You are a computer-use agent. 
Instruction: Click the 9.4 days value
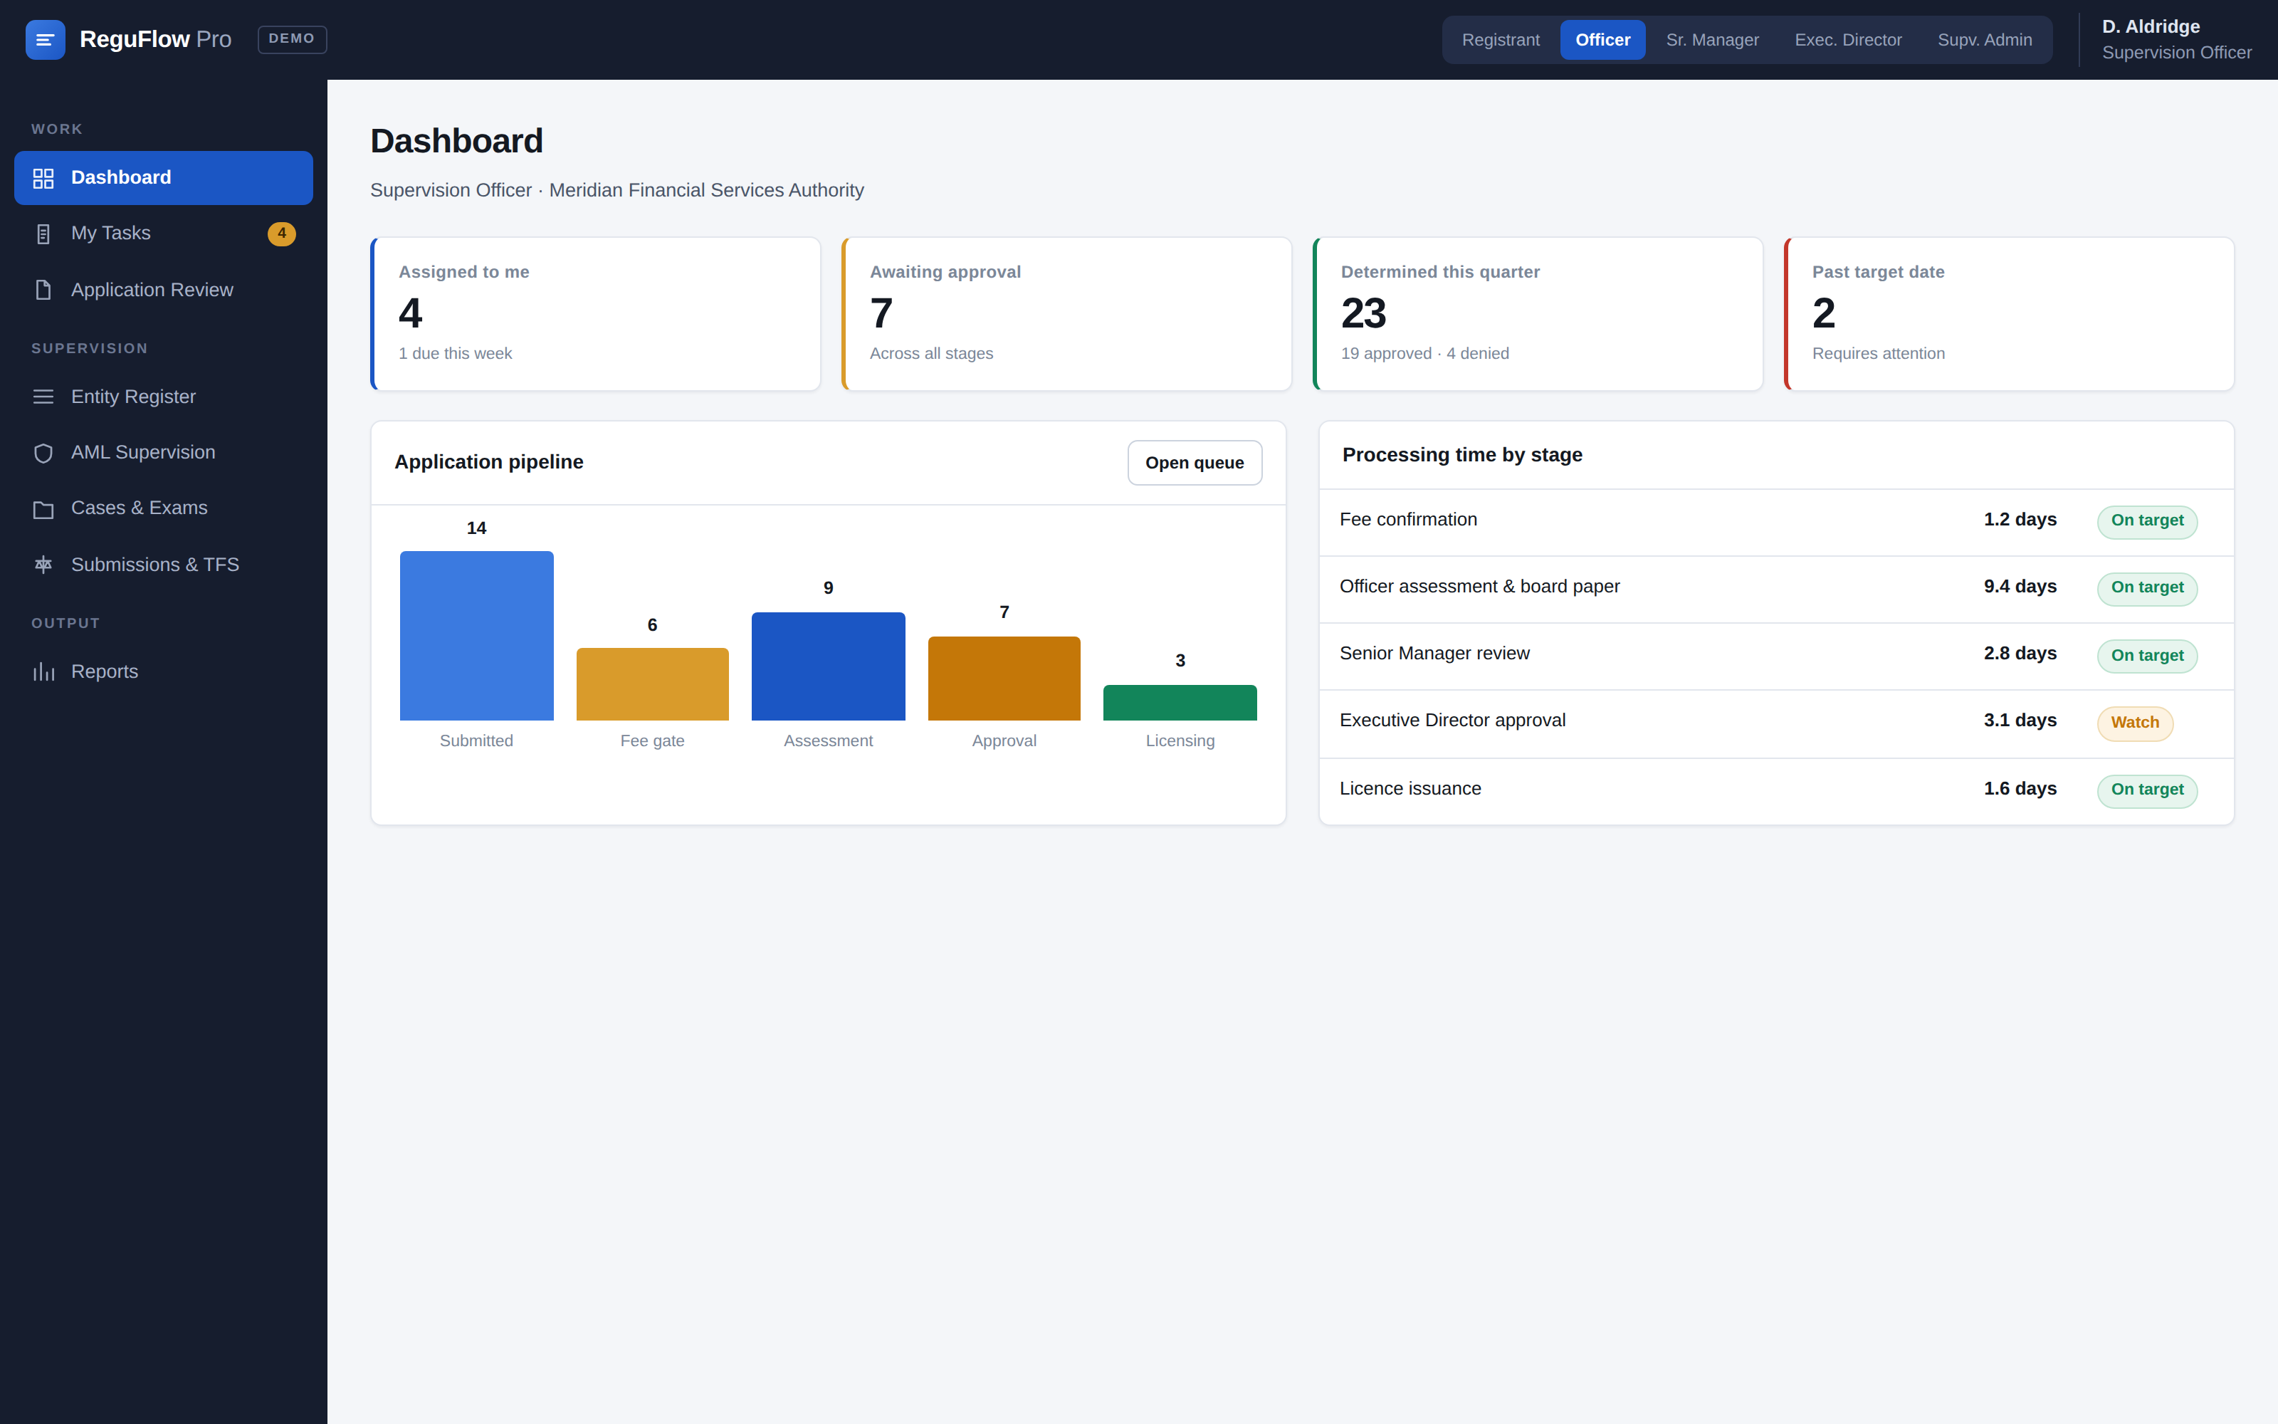tap(2020, 587)
